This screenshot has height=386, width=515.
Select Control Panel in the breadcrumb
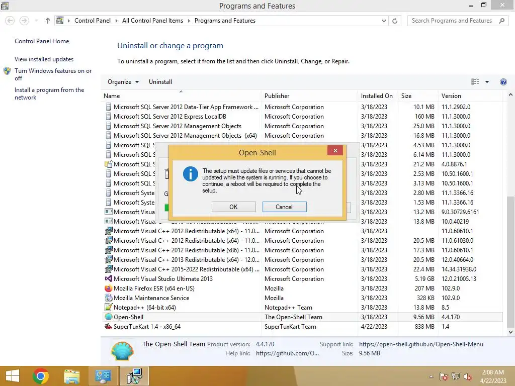(93, 21)
